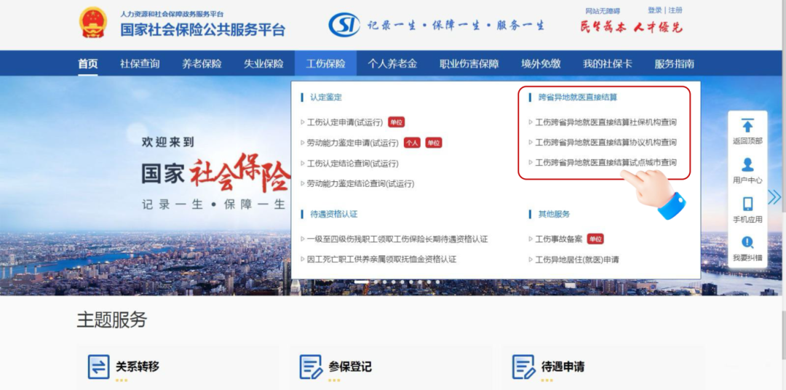
Task: Click the 待遇资格认证 section heading
Action: [334, 214]
